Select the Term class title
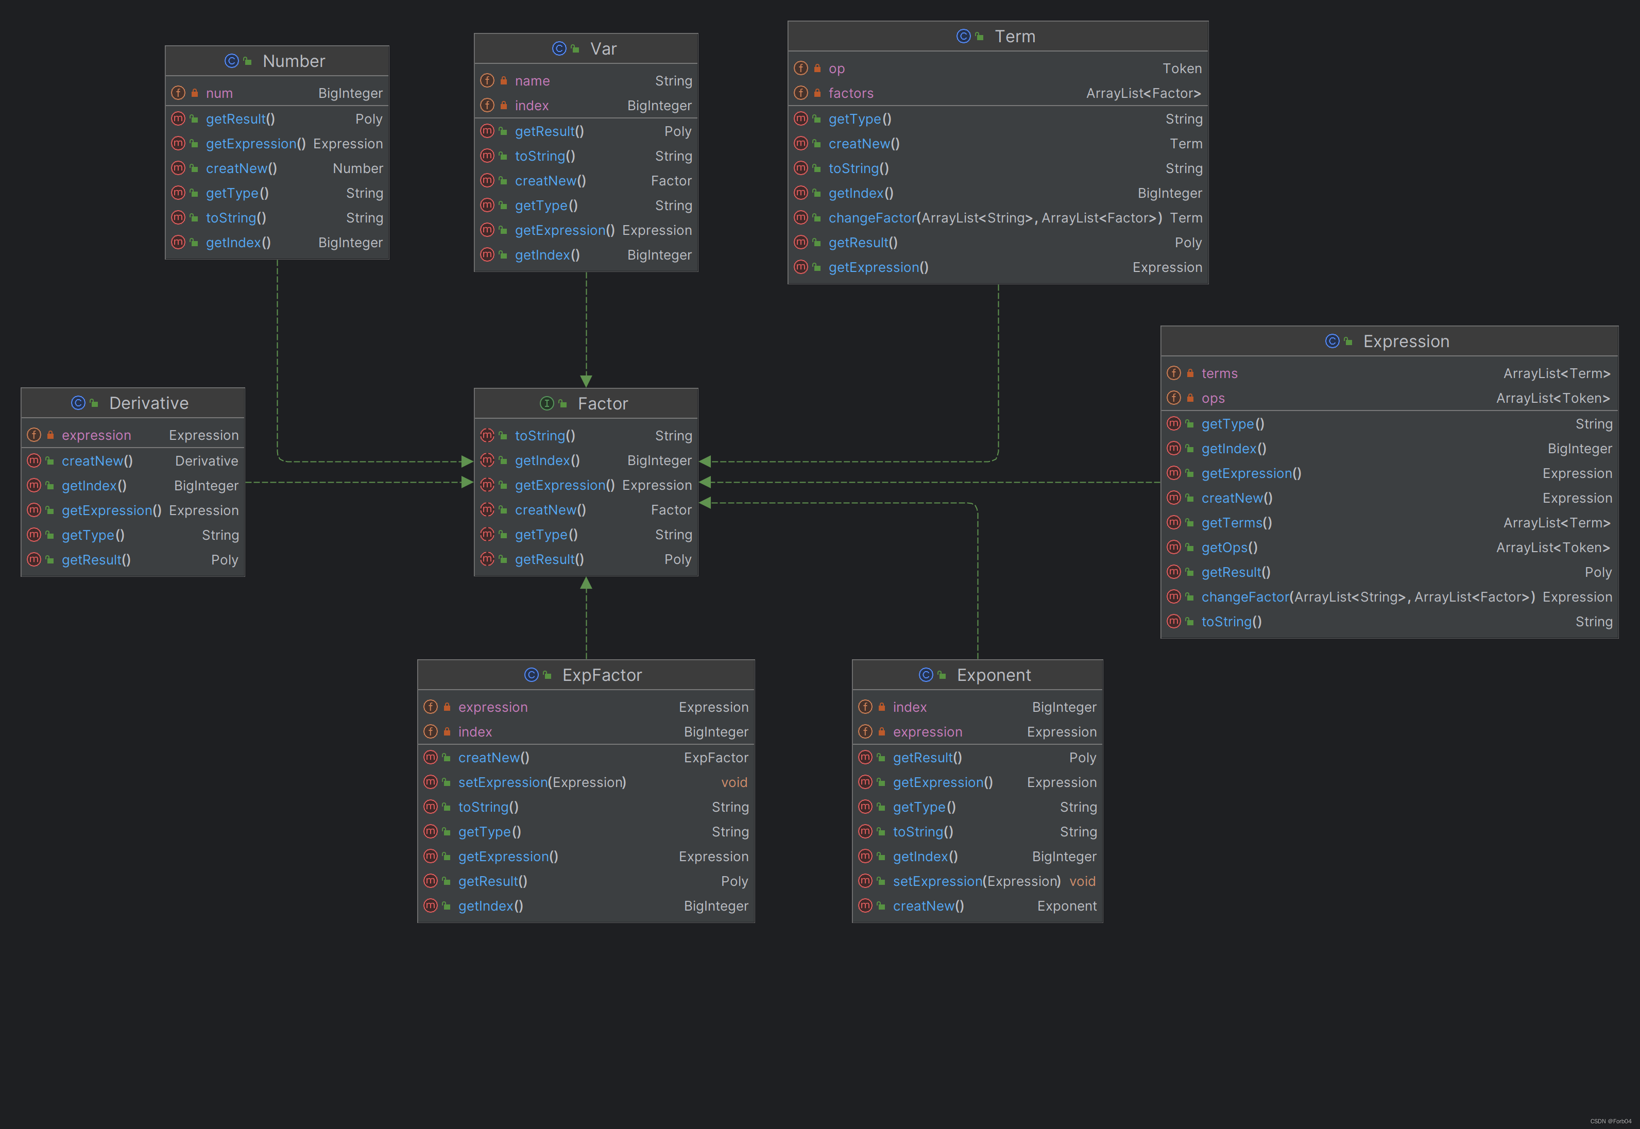The image size is (1640, 1129). [1015, 36]
